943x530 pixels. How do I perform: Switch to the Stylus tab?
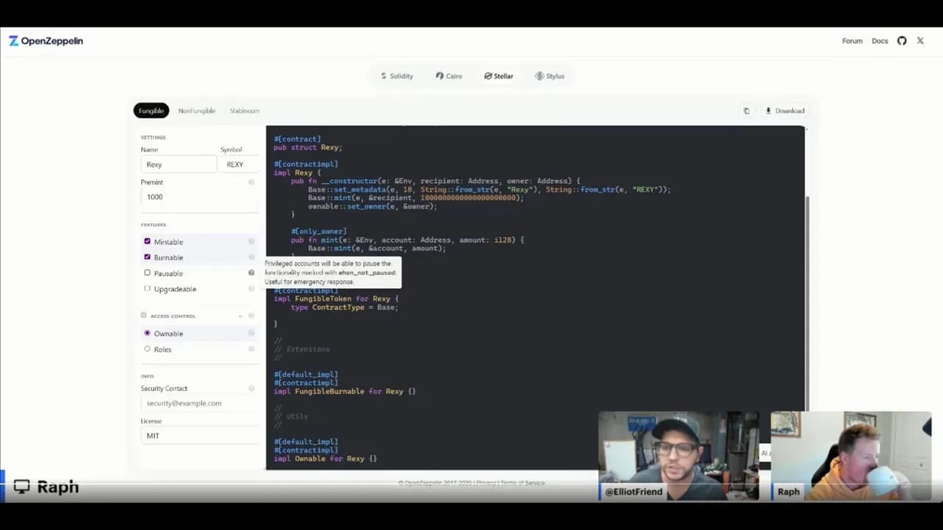(550, 76)
